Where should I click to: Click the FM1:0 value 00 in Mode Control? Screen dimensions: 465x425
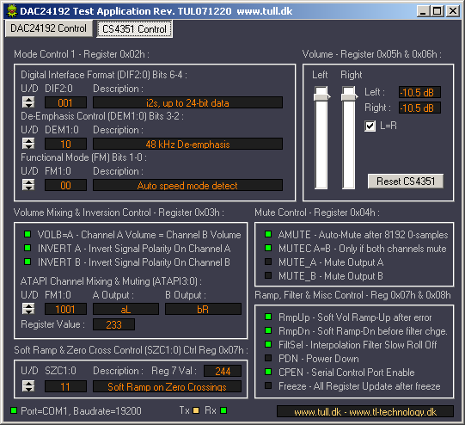pyautogui.click(x=65, y=185)
